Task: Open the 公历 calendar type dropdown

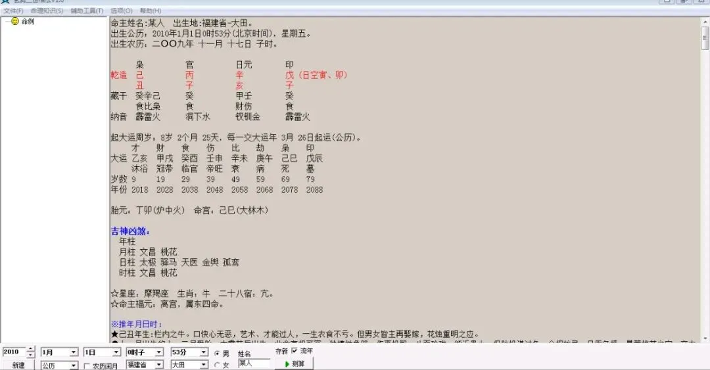Action: click(74, 365)
